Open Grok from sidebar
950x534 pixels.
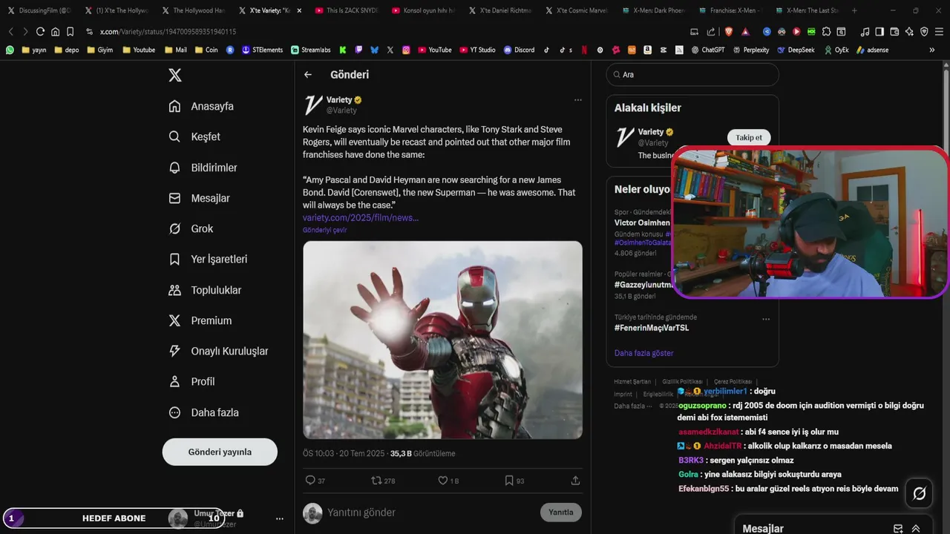point(191,228)
